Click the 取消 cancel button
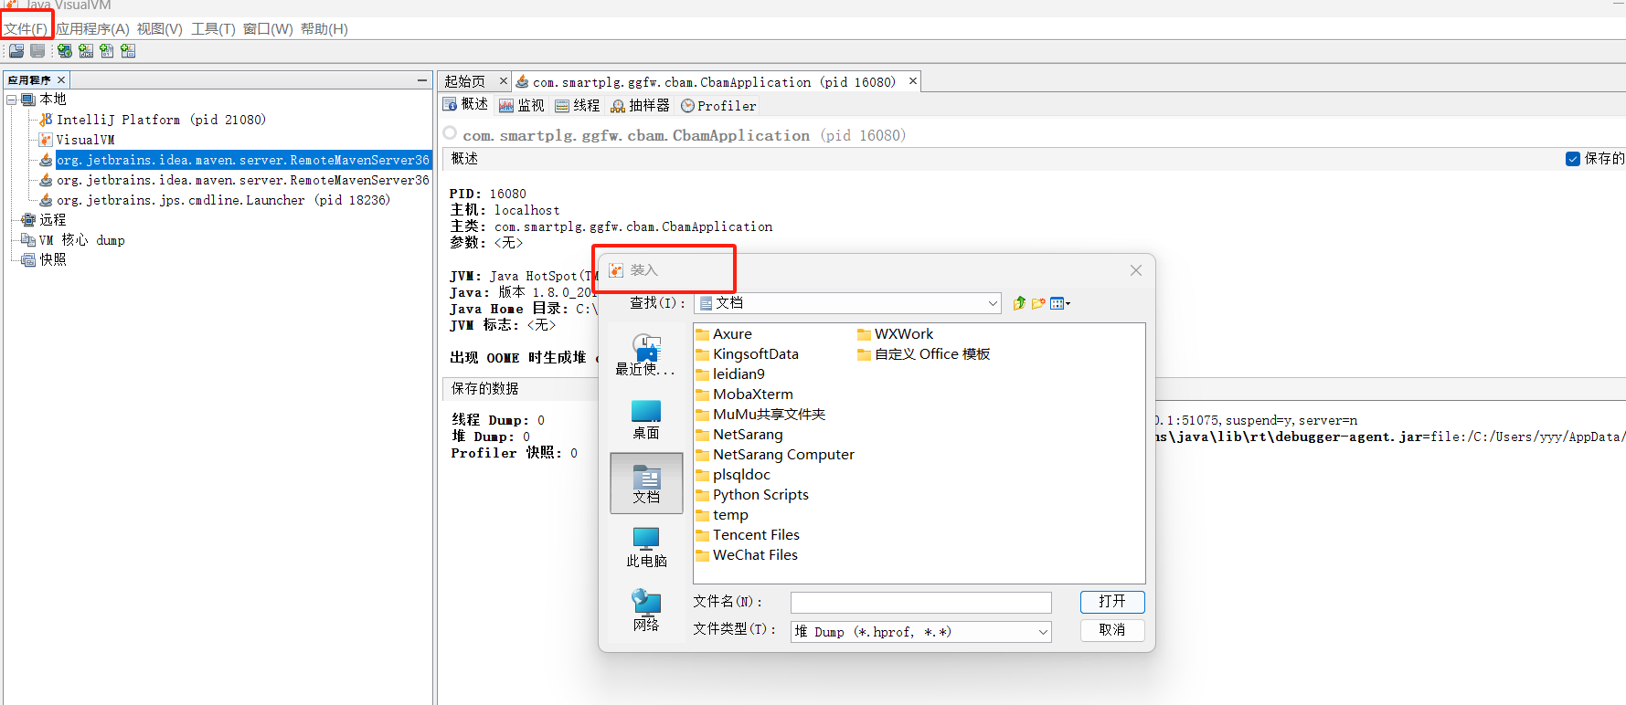Screen dimensions: 1626x705 pos(1112,630)
